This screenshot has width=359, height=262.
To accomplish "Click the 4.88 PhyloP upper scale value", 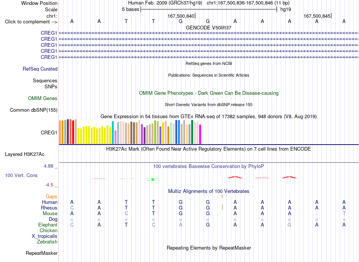I will tap(48, 166).
